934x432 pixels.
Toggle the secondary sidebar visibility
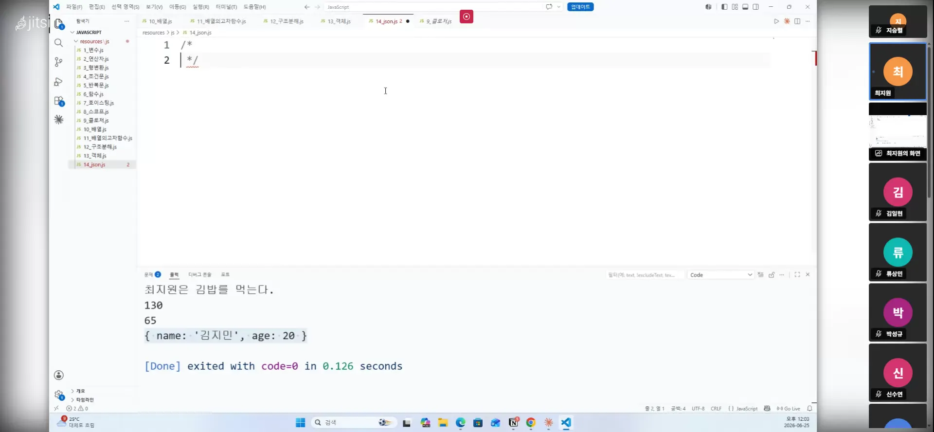pos(755,7)
